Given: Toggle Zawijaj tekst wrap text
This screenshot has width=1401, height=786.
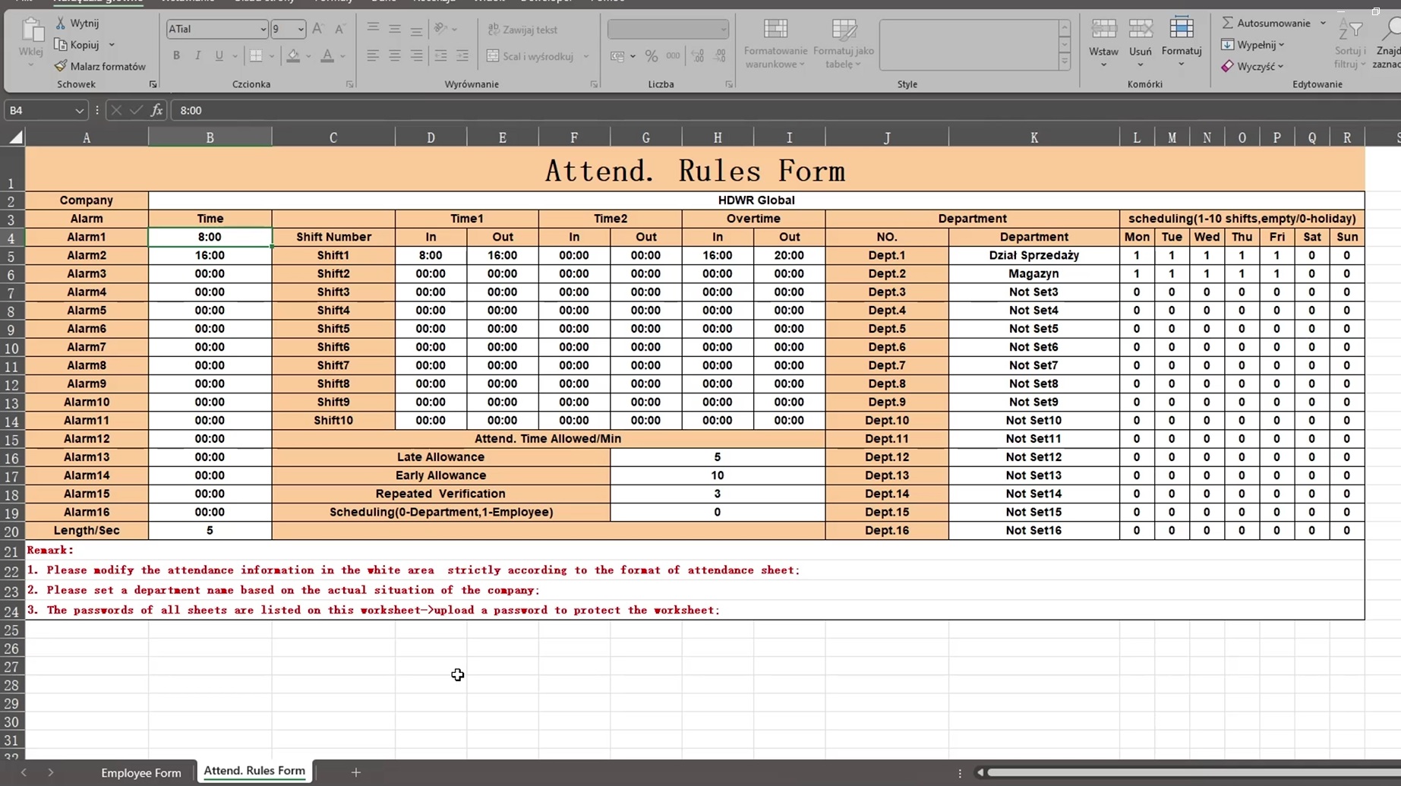Looking at the screenshot, I should point(522,30).
